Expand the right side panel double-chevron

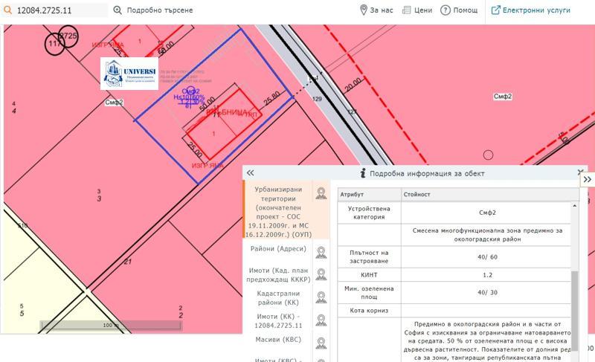tap(587, 179)
